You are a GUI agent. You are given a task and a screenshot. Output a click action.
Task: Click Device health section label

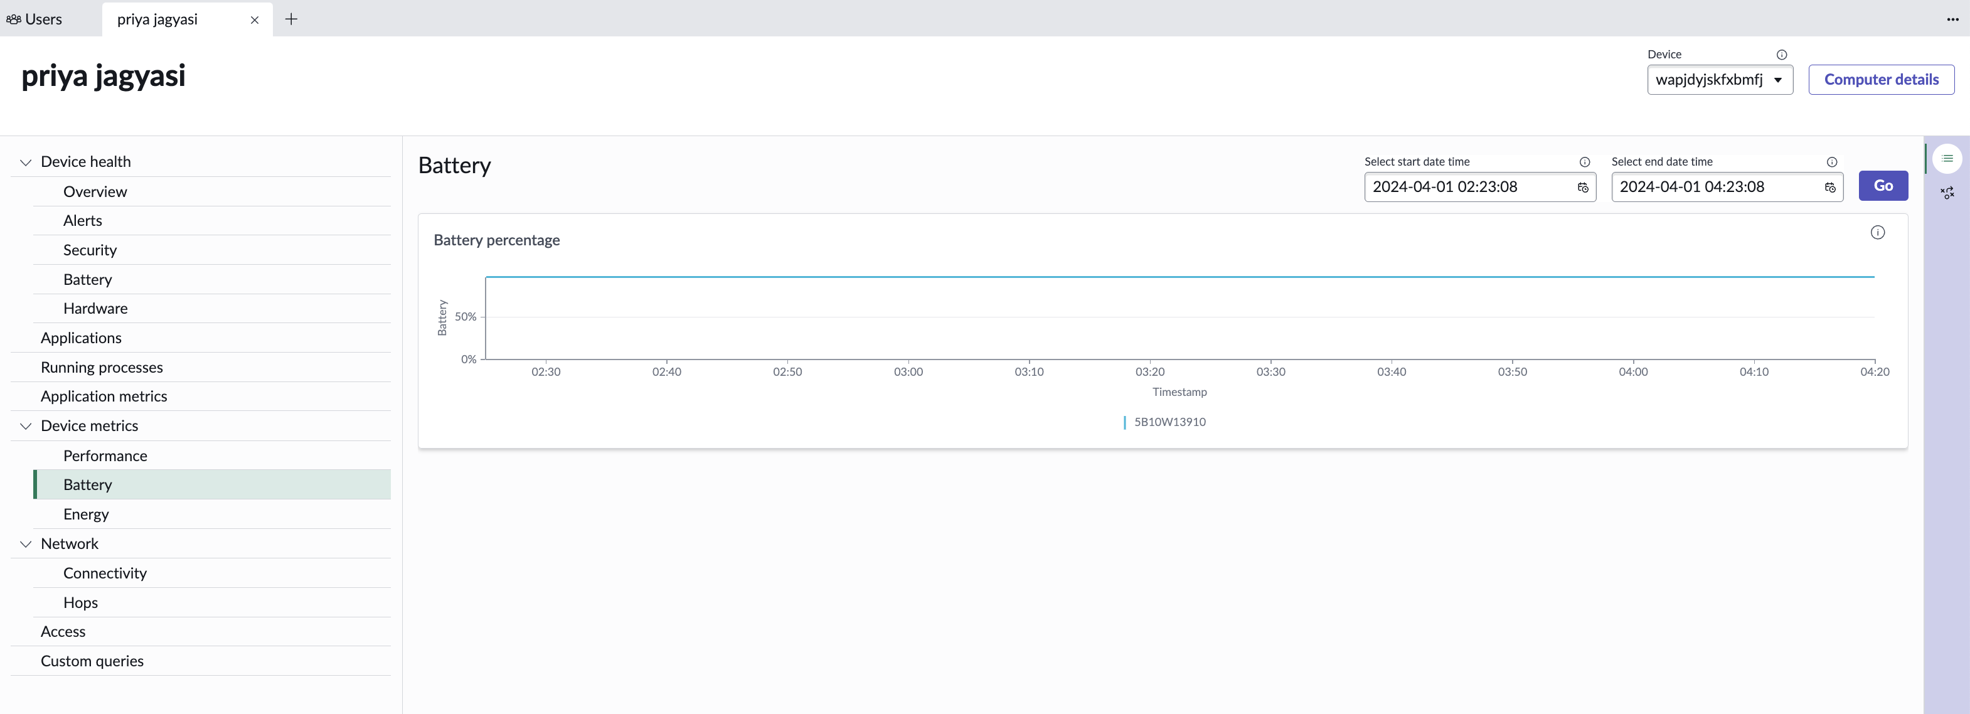click(x=86, y=162)
